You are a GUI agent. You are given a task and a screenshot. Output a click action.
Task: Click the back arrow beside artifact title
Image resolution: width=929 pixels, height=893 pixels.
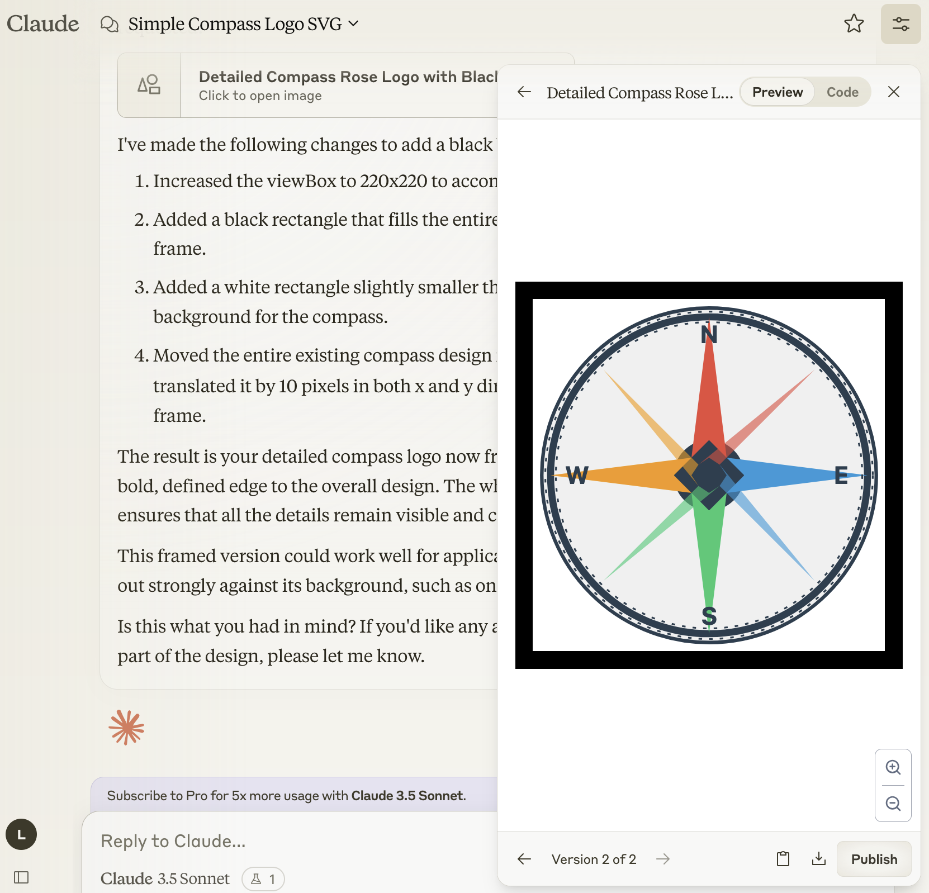pos(524,92)
